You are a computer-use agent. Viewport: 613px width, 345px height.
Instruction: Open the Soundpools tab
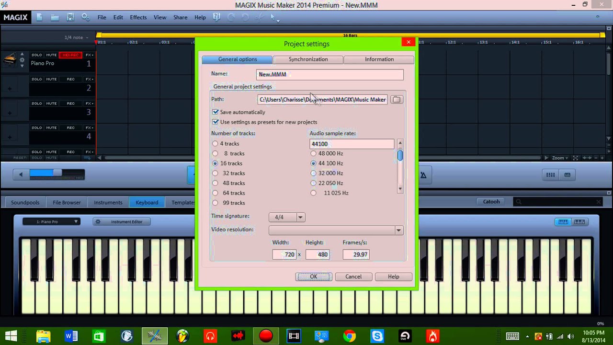(25, 203)
